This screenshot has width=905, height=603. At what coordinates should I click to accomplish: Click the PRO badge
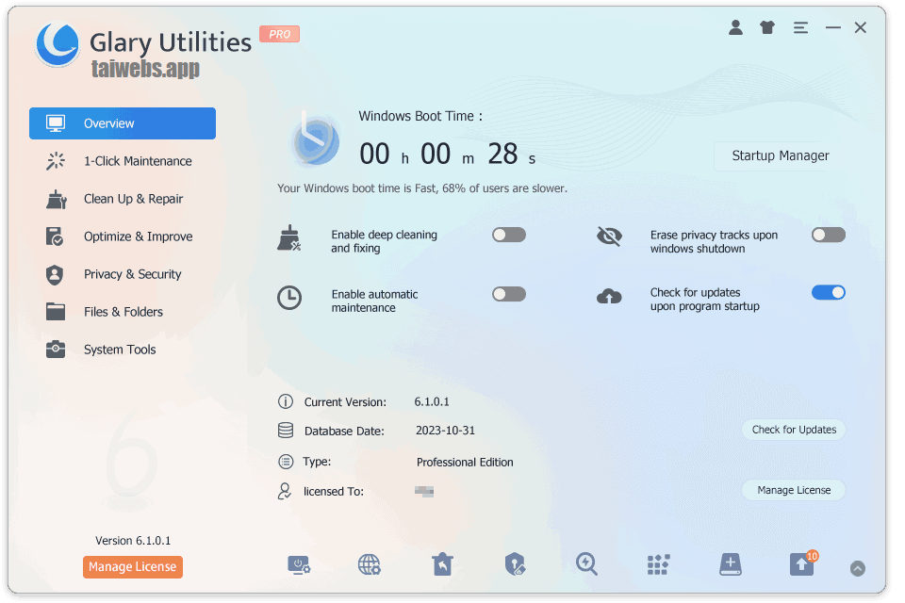click(x=279, y=34)
